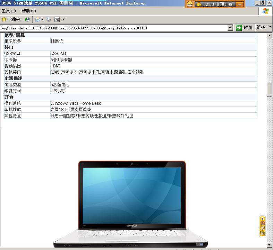Select the 4.5小时 battery life value
273x250 pixels.
[58, 91]
